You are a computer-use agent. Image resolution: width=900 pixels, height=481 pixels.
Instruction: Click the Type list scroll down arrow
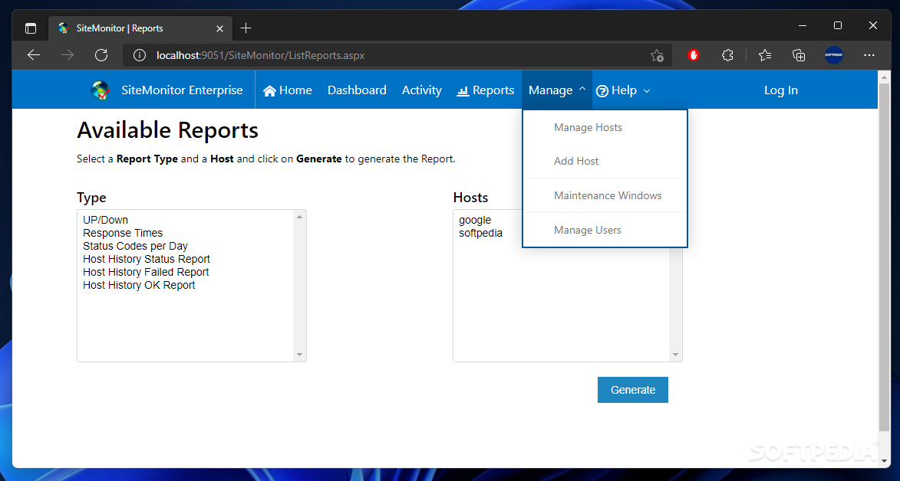pos(300,355)
